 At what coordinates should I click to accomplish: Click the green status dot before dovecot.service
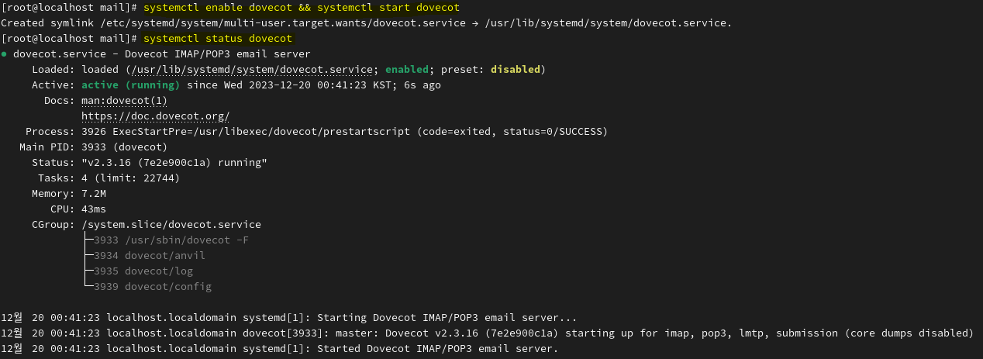tap(5, 54)
